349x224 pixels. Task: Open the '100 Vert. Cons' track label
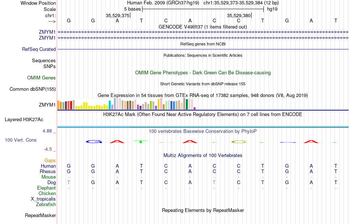21,140
